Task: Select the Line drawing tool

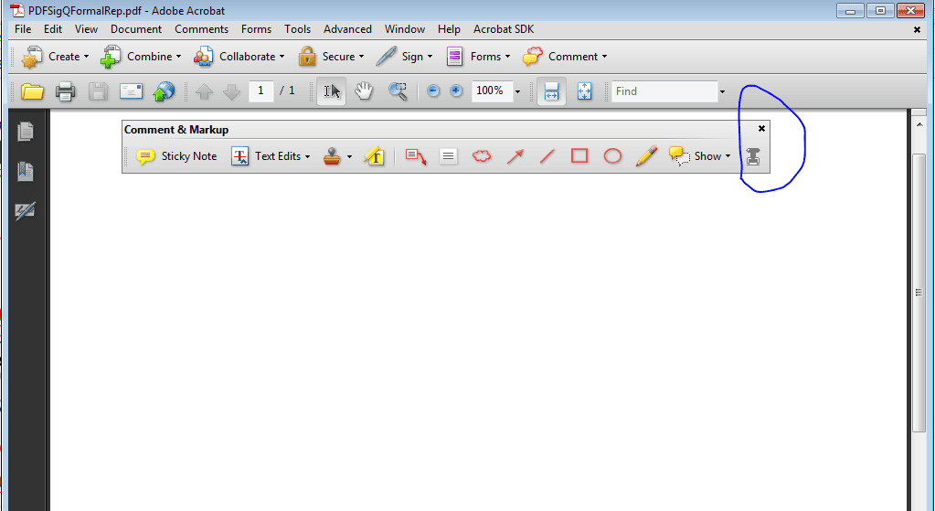Action: [547, 156]
